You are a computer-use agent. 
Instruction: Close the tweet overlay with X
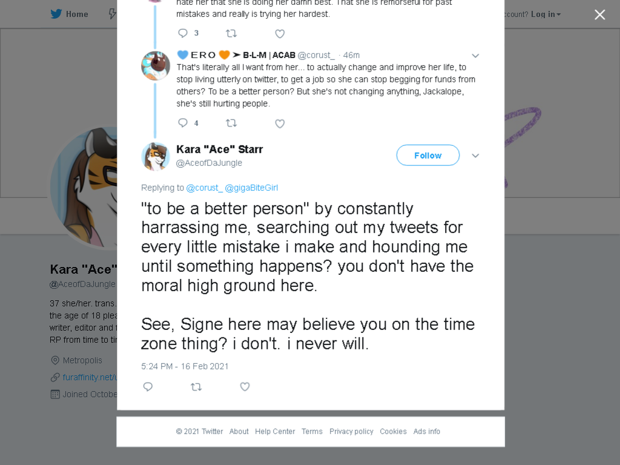(600, 15)
